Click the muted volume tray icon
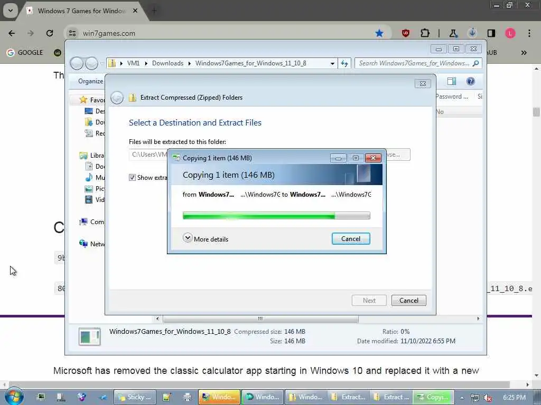This screenshot has width=541, height=405. pos(488,398)
